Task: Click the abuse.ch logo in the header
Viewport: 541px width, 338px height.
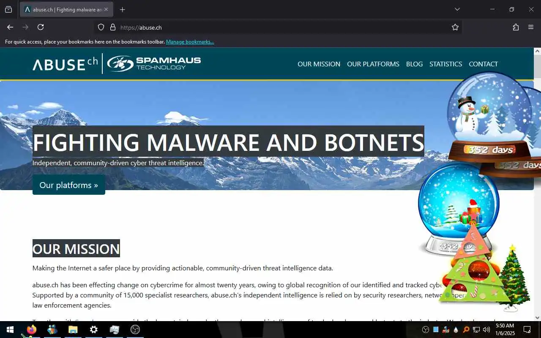Action: tap(65, 64)
